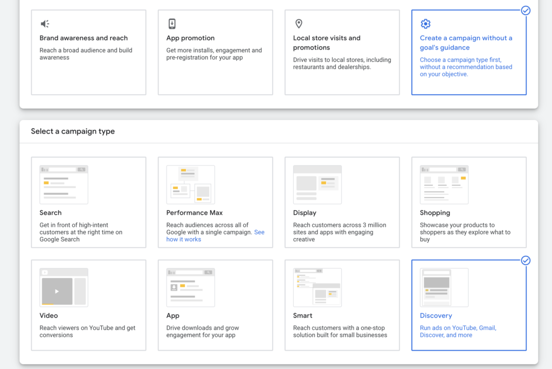Screen dimensions: 552x369
Task: Click 'Reach audiences across all of Google' text
Action: (x=209, y=228)
